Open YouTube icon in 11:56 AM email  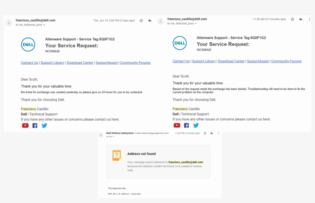[x=177, y=125]
